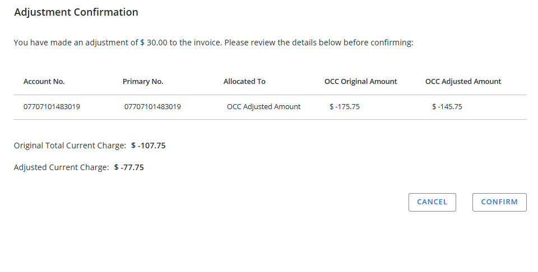Select the $ -145.75 adjusted amount cell
538x272 pixels.
(x=447, y=107)
